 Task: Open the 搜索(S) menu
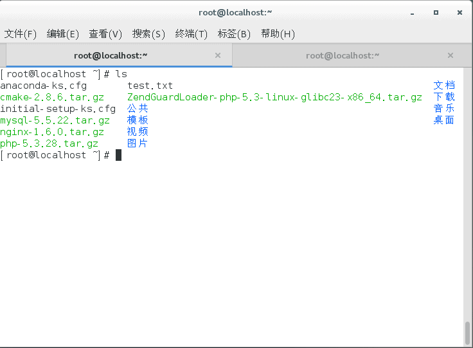(148, 34)
